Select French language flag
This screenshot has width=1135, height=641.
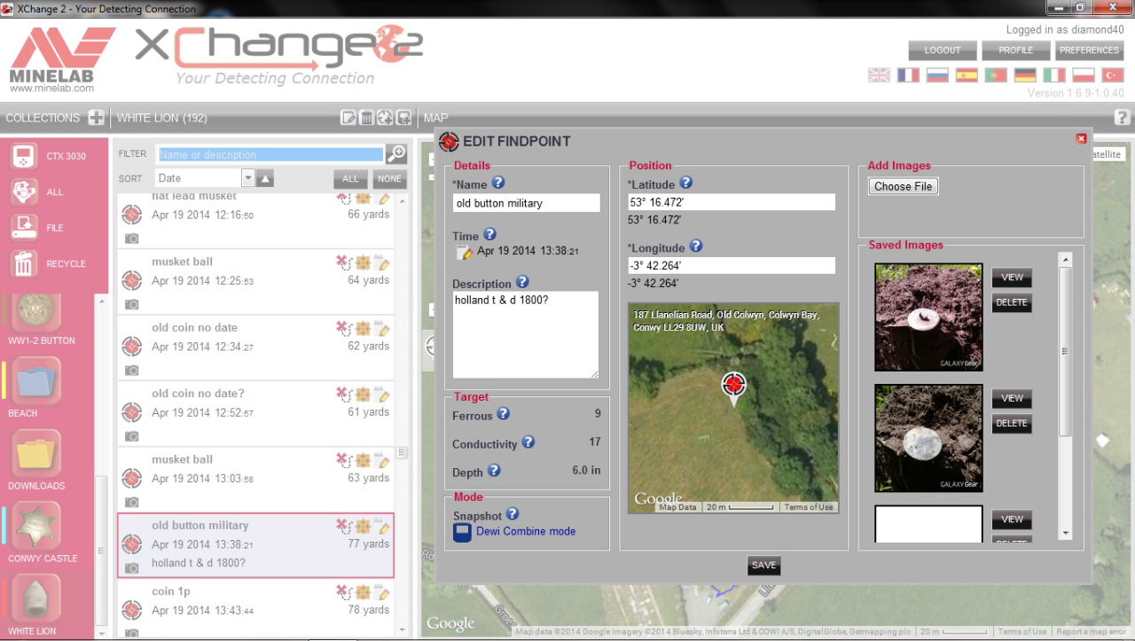tap(908, 74)
